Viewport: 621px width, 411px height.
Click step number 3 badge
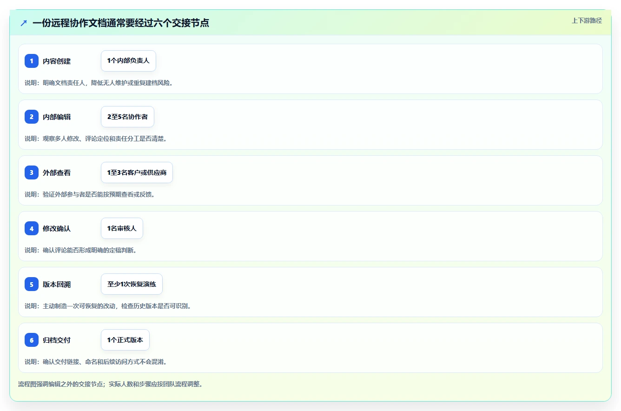[x=32, y=172]
